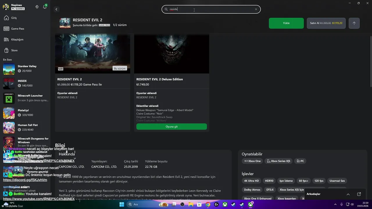This screenshot has width=372, height=209.
Task: Click the DTS:X feature tag
Action: pos(270,190)
